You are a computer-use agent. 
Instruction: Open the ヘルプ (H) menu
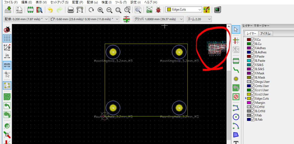tap(151, 2)
